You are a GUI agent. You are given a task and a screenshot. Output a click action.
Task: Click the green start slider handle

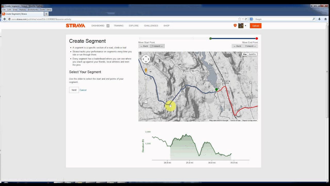(x=210, y=38)
